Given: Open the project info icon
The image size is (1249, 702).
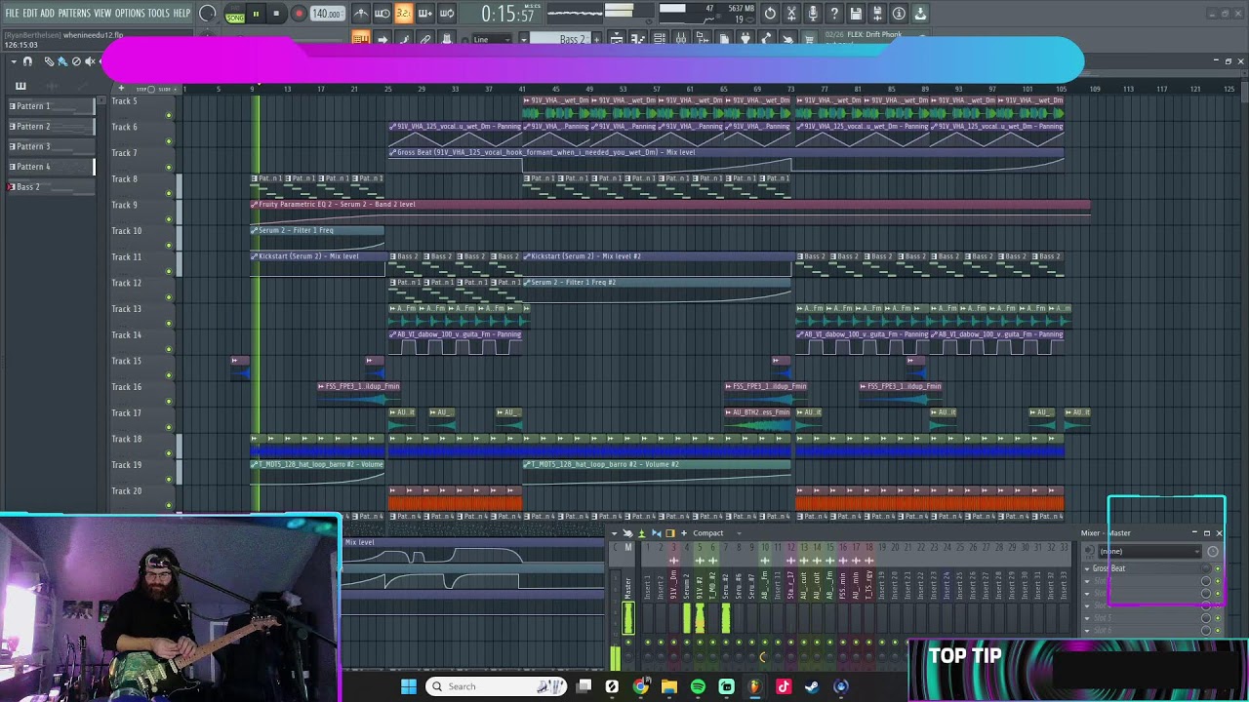Looking at the screenshot, I should pos(899,14).
